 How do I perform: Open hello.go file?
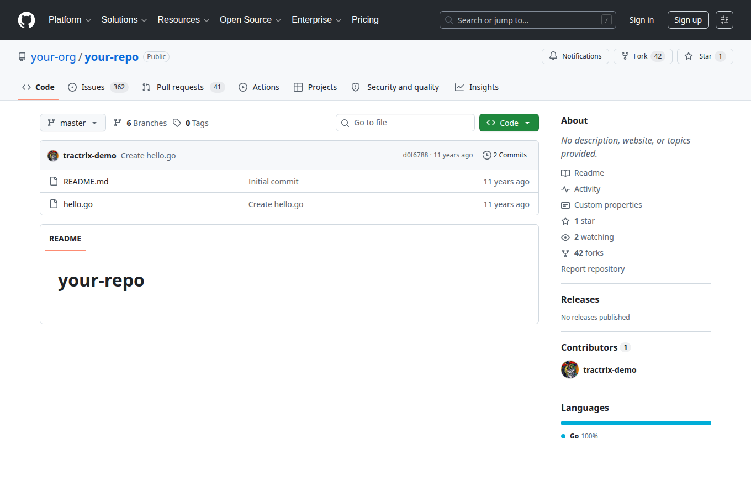[78, 204]
